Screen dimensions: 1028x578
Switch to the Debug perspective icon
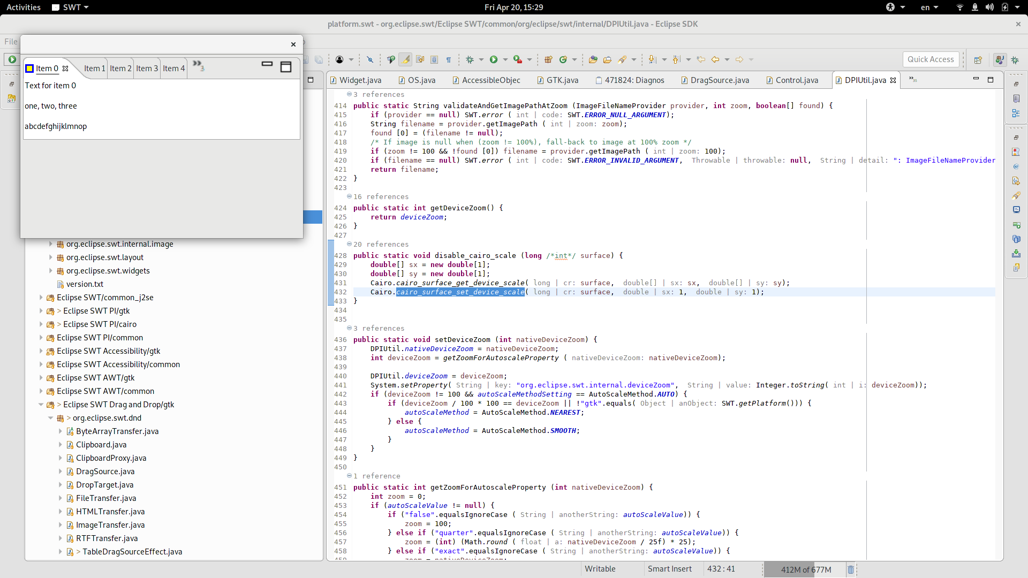1015,59
